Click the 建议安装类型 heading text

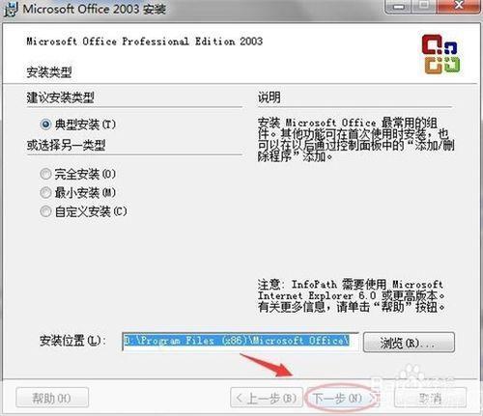(60, 97)
